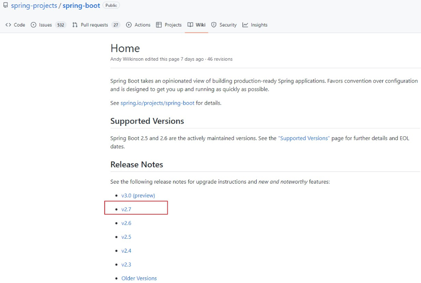Open the Older Versions link

point(139,278)
